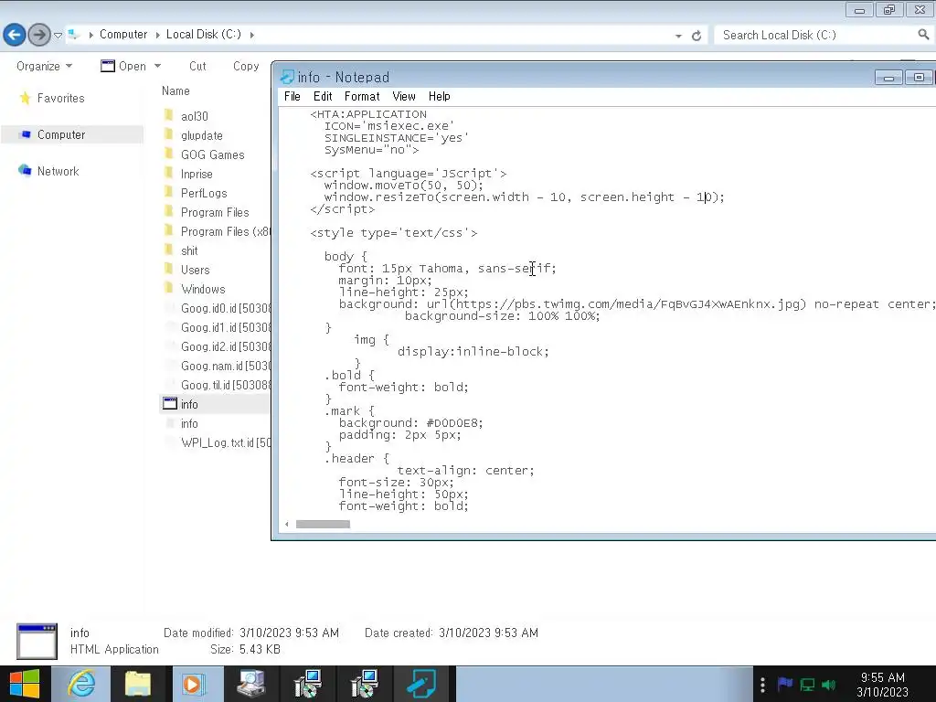Open File Explorer from the taskbar
936x702 pixels.
(138, 684)
